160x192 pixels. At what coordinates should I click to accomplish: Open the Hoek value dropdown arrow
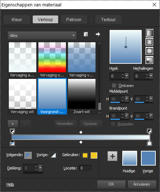127,76
